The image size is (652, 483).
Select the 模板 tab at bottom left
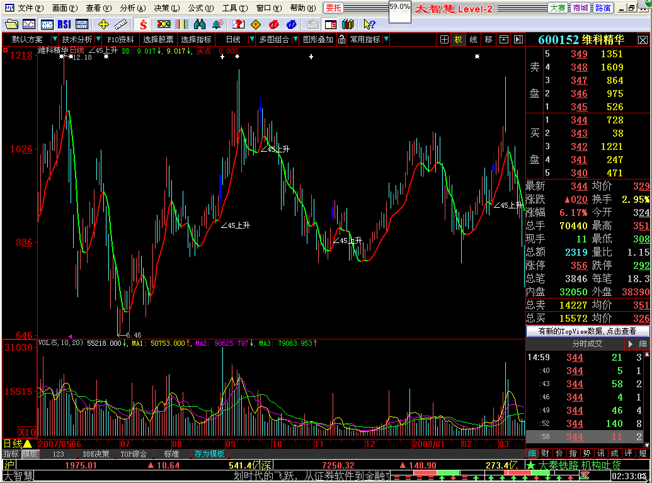tap(30, 454)
